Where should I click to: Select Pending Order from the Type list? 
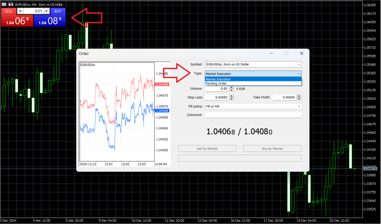point(253,83)
